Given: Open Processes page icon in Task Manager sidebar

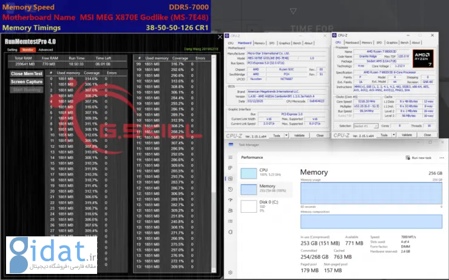Looking at the screenshot, I should (x=231, y=168).
